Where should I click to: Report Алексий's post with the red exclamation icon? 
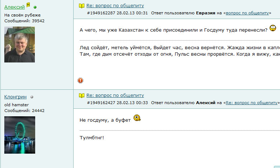point(80,80)
